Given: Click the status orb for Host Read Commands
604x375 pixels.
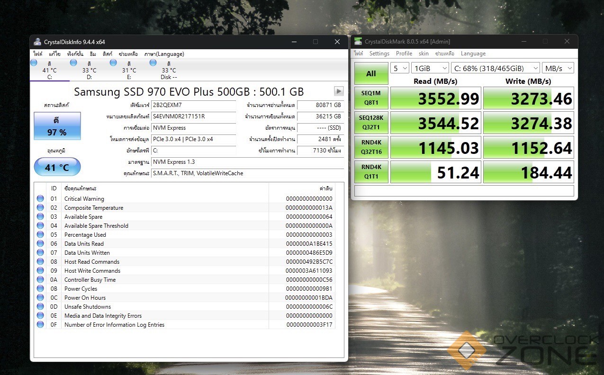Looking at the screenshot, I should (x=40, y=262).
